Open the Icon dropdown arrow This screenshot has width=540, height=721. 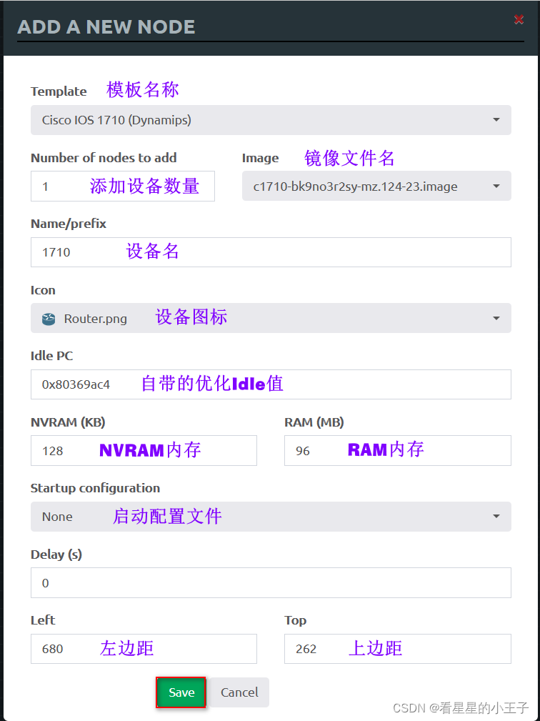coord(496,318)
